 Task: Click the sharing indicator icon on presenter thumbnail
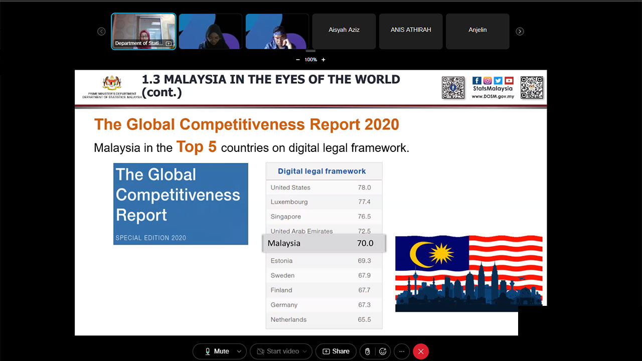pos(169,44)
